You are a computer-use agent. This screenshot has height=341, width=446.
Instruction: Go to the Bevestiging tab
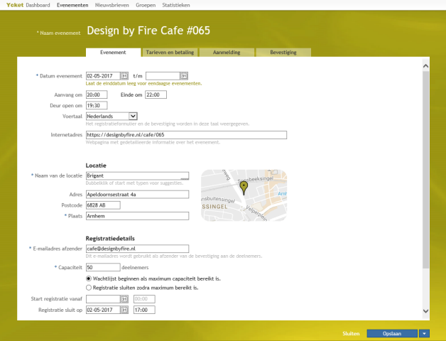(283, 53)
